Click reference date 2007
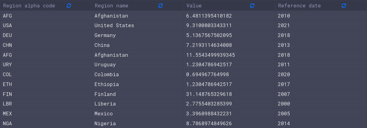The height and width of the screenshot is (128, 367). click(x=284, y=94)
